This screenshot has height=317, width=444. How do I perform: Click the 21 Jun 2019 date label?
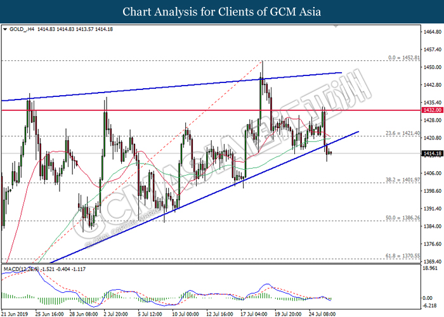[x=15, y=313]
